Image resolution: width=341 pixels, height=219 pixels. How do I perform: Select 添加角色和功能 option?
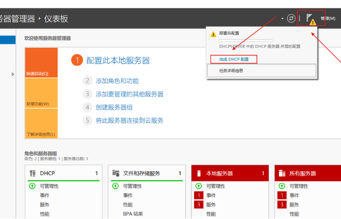(117, 81)
